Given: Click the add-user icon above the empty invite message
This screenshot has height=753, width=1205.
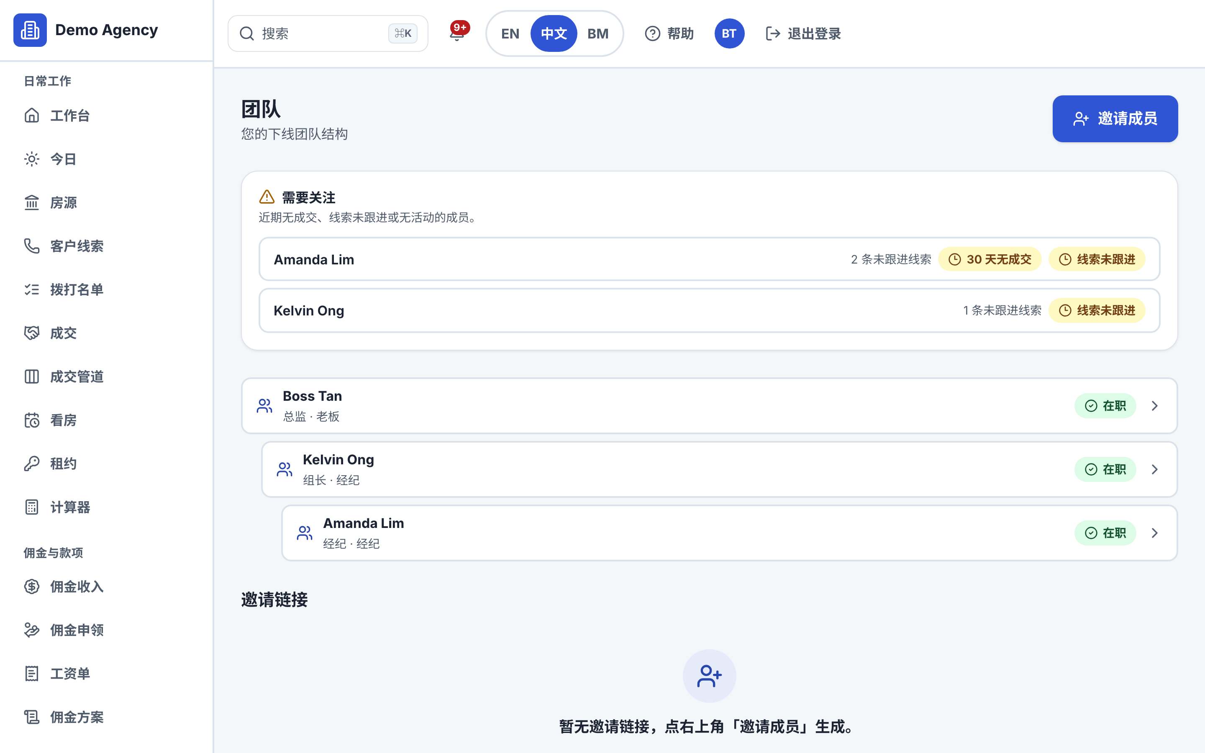Looking at the screenshot, I should click(709, 676).
